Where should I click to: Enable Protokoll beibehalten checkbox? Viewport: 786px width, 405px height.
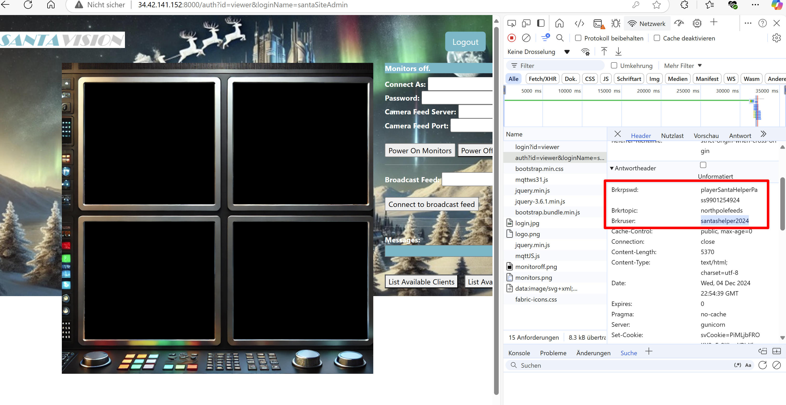578,38
